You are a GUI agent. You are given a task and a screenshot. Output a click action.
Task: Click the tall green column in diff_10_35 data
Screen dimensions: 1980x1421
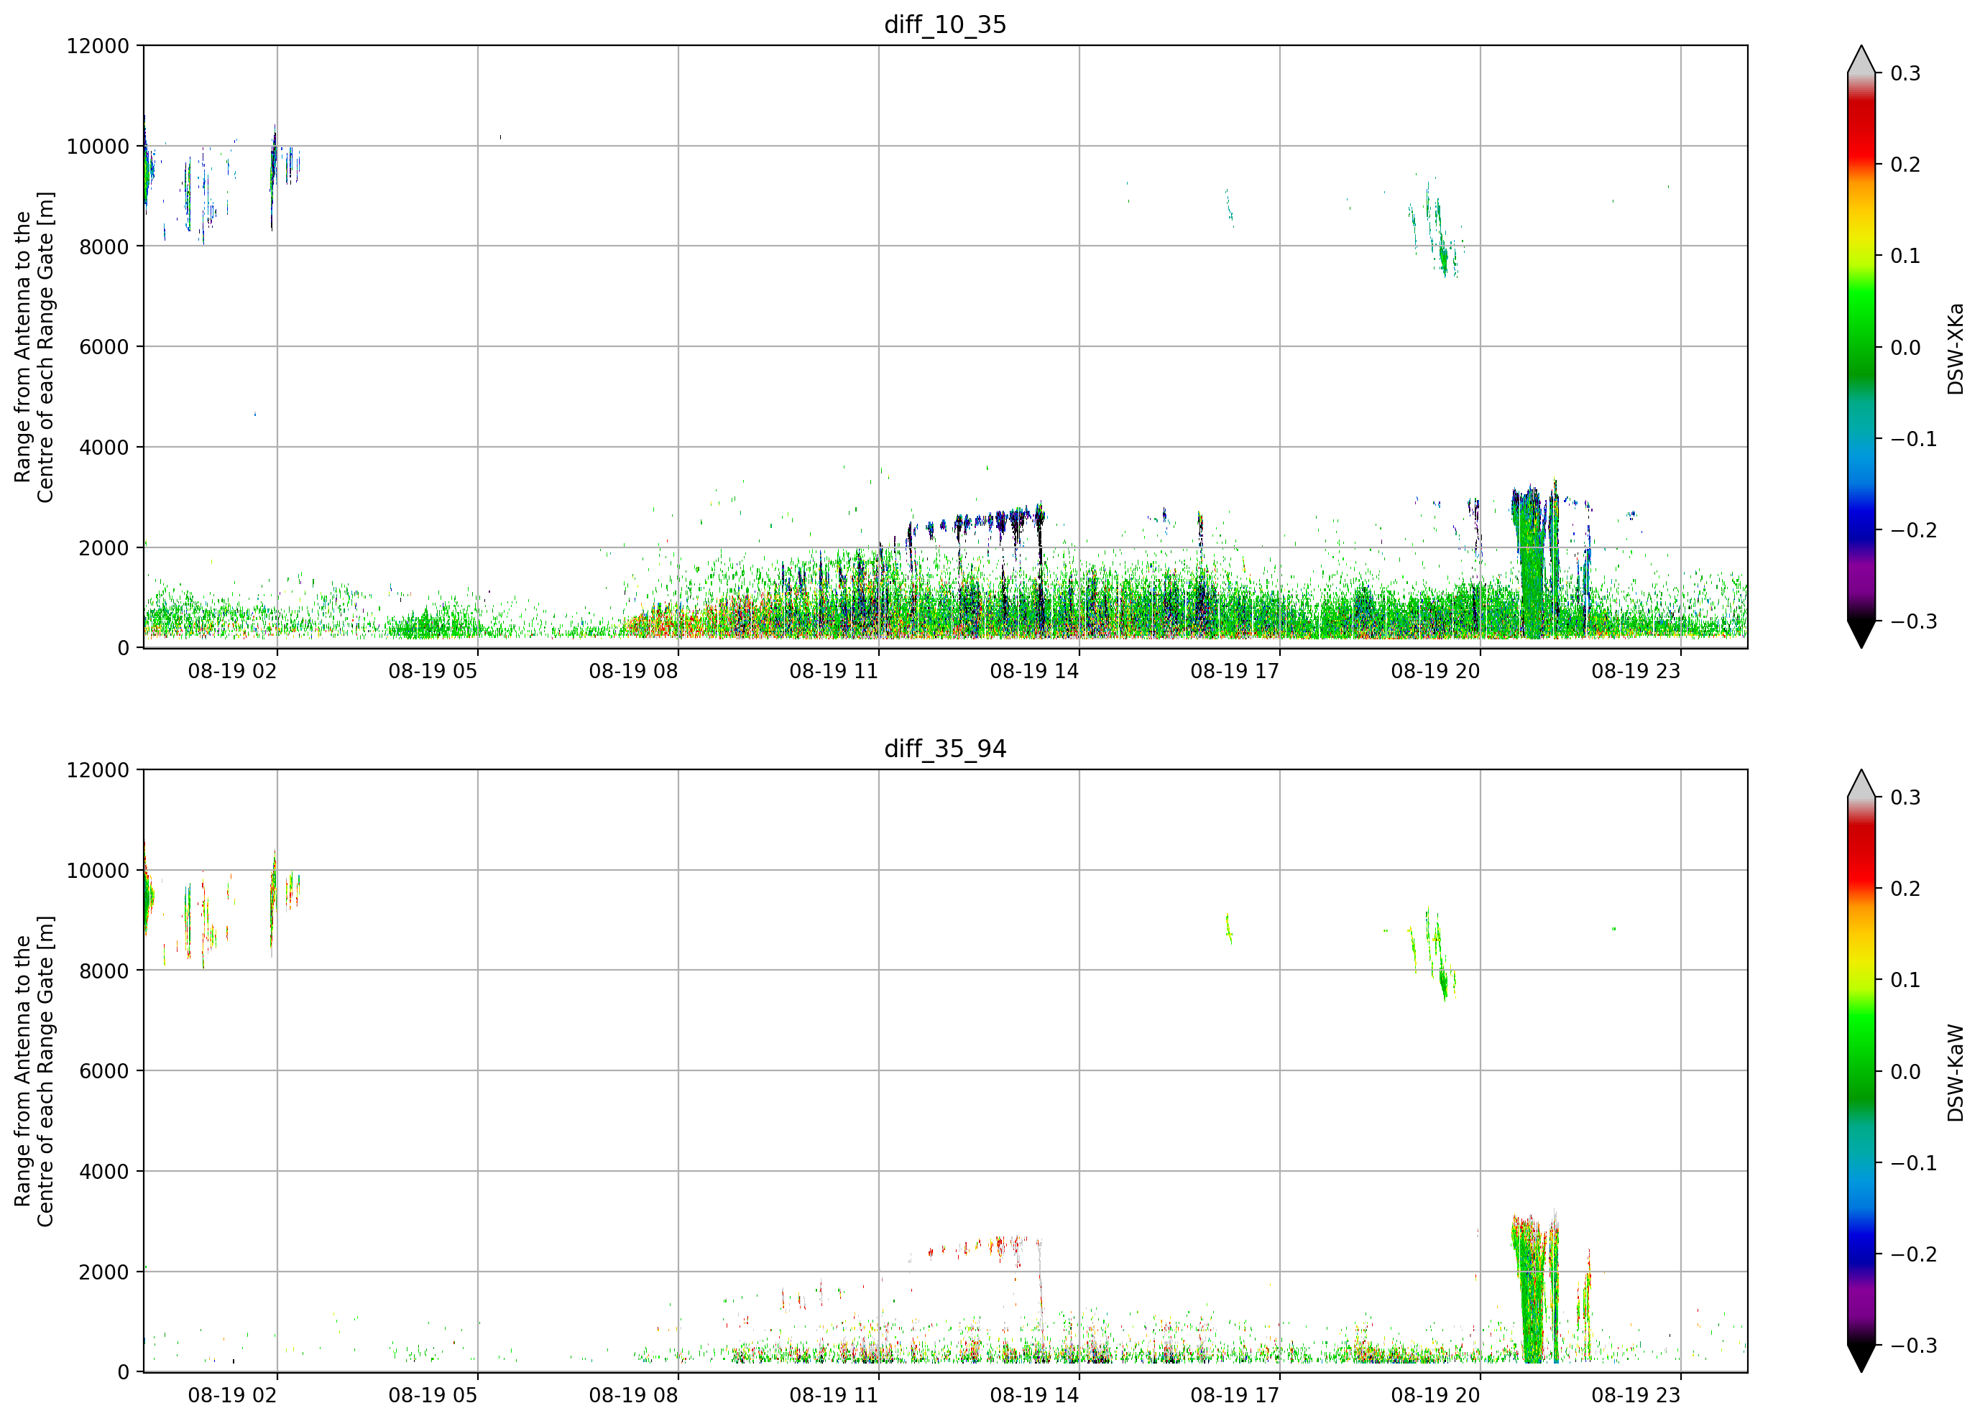point(1530,563)
